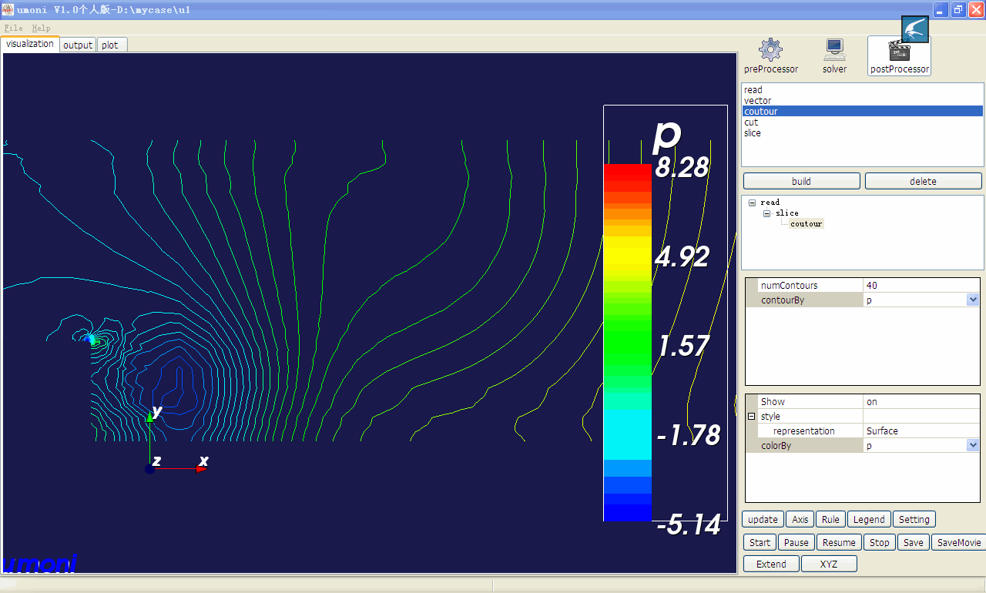
Task: Collapse the style property group
Action: pyautogui.click(x=751, y=417)
